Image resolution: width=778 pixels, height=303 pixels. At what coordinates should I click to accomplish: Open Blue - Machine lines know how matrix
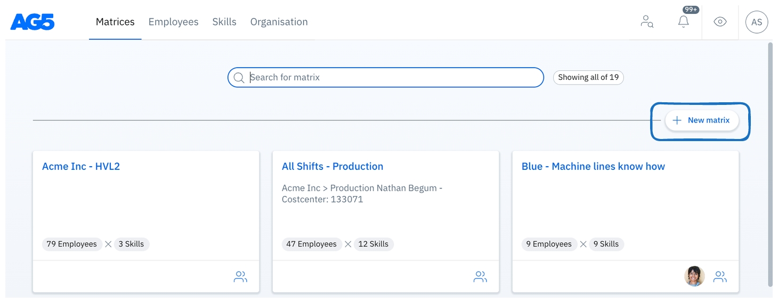tap(593, 166)
